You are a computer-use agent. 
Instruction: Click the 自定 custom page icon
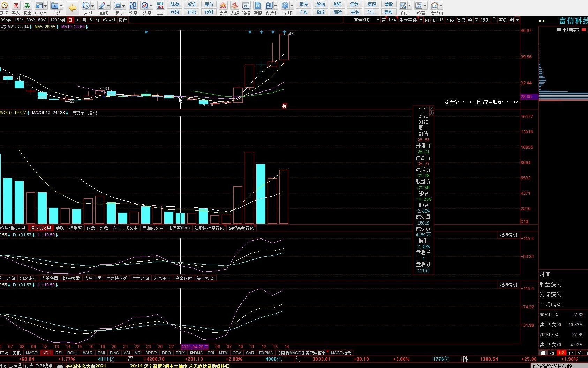403,6
